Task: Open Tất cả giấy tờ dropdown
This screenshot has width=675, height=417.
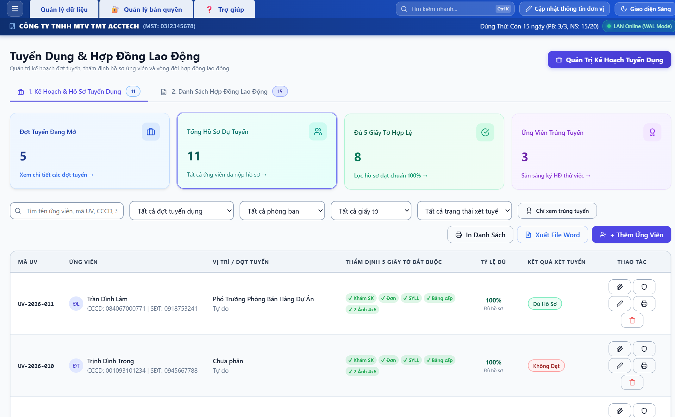Action: (x=371, y=211)
